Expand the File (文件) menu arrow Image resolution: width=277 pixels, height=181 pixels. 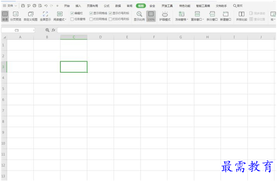click(x=16, y=6)
